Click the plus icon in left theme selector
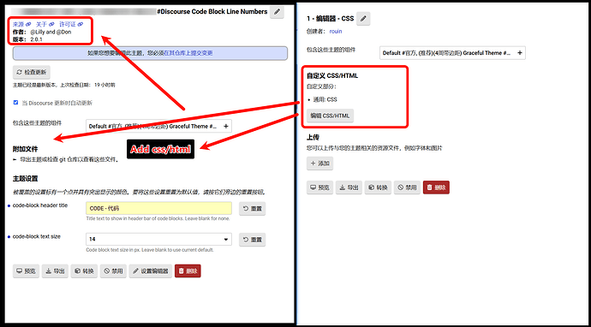 point(226,126)
